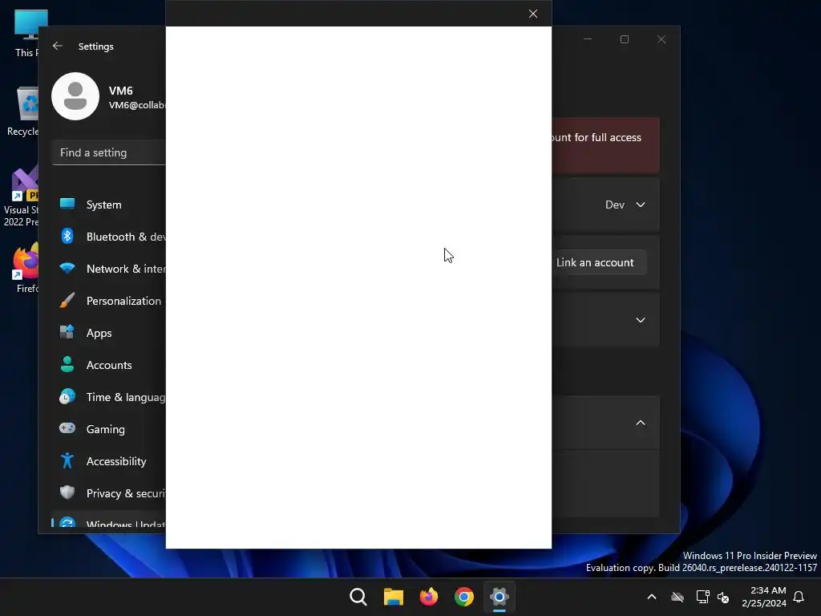Open Personalization settings
Image resolution: width=821 pixels, height=616 pixels.
click(x=109, y=301)
